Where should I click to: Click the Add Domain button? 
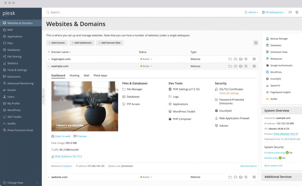coord(57,43)
